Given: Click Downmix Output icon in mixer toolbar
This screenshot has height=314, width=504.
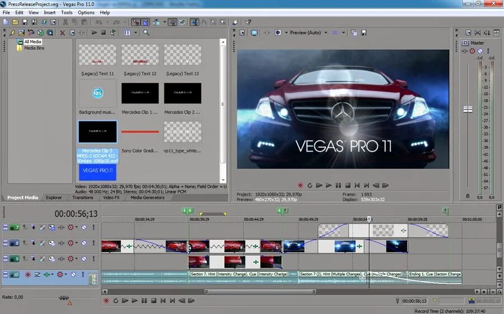Looking at the screenshot, I should 478,33.
